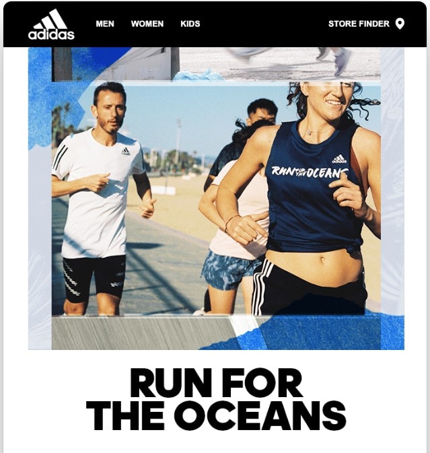Image resolution: width=430 pixels, height=453 pixels.
Task: Click the adidas logo on man's white shirt
Action: (x=126, y=151)
